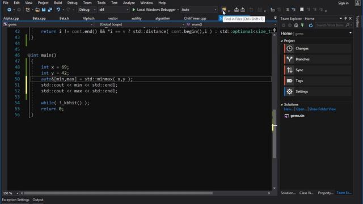Click in the Search Work Items field
The width and height of the screenshot is (363, 204).
[x=330, y=25]
